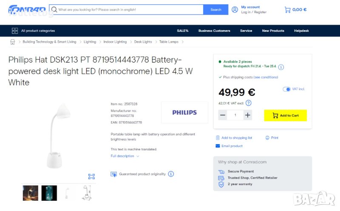Open the all product categories grid icon
Viewport: 340px width, 211px height.
pyautogui.click(x=15, y=31)
